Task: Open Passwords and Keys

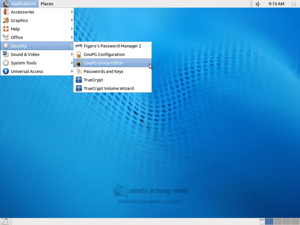Action: [x=112, y=71]
